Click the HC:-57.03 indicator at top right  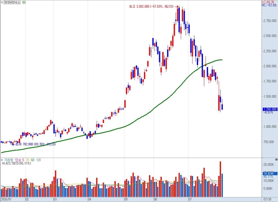(269, 5)
